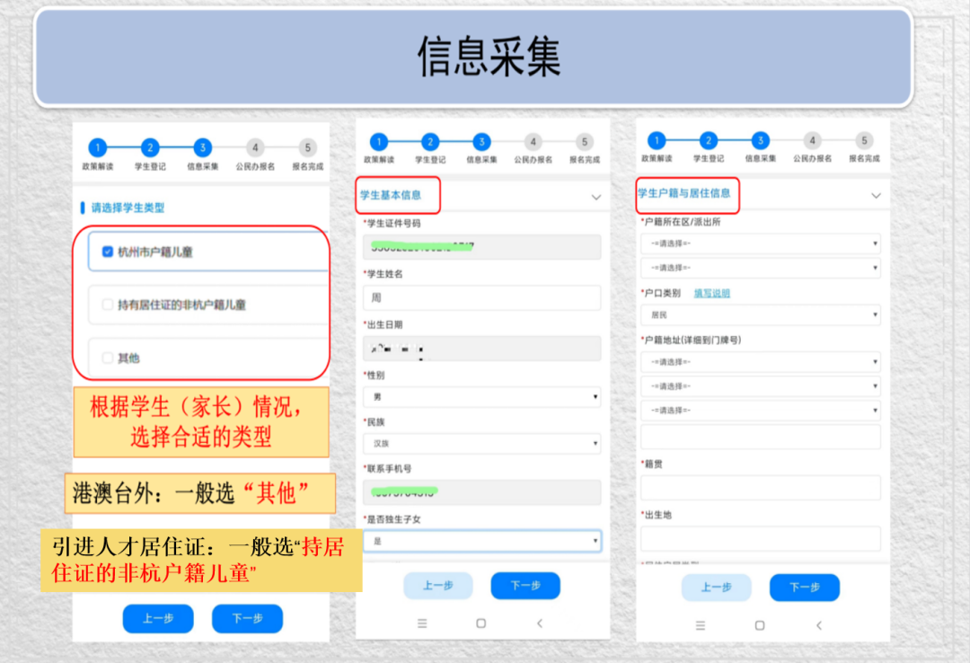Click step 3 circle in middle phone
Image resolution: width=970 pixels, height=663 pixels.
tap(481, 142)
